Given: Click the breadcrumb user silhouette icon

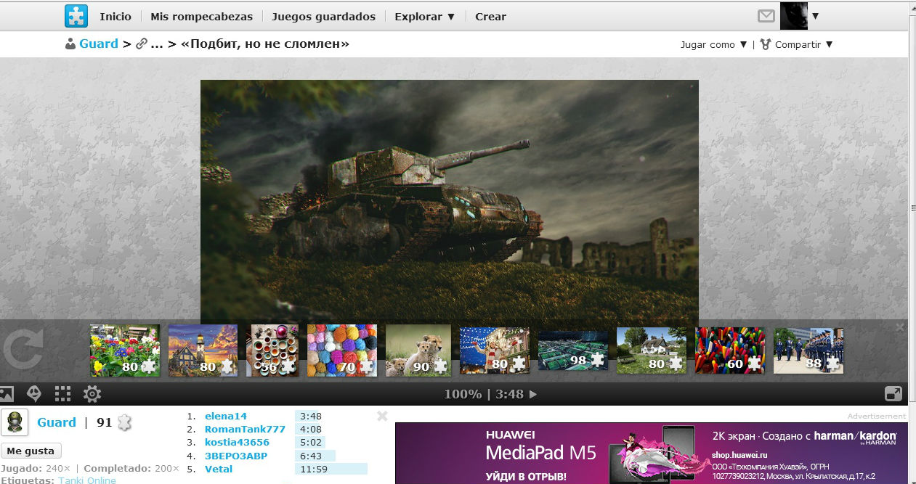Looking at the screenshot, I should (x=70, y=44).
